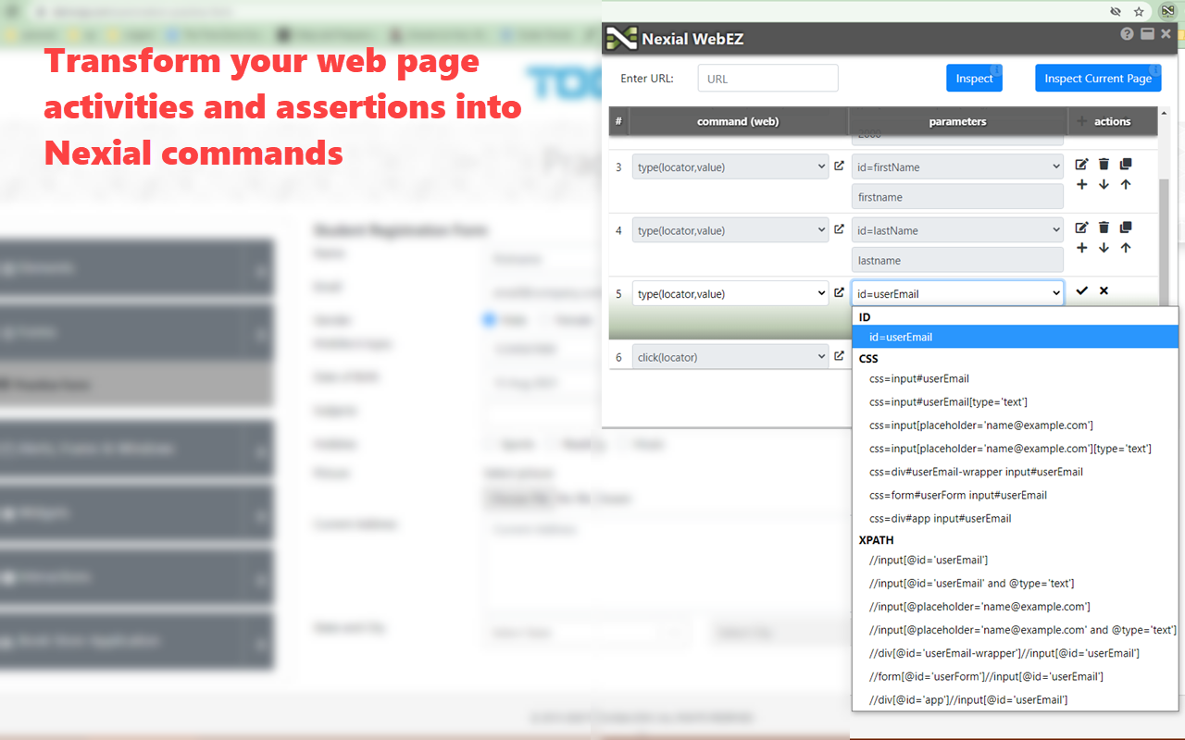The image size is (1185, 740).
Task: Select the Male gender radio button
Action: [488, 320]
